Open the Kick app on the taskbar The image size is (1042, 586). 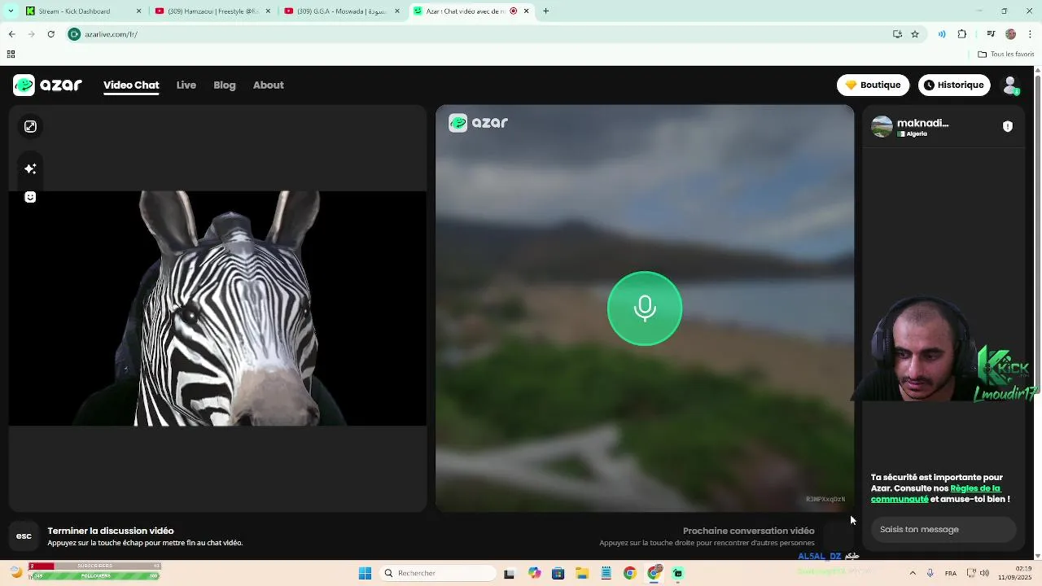point(677,573)
